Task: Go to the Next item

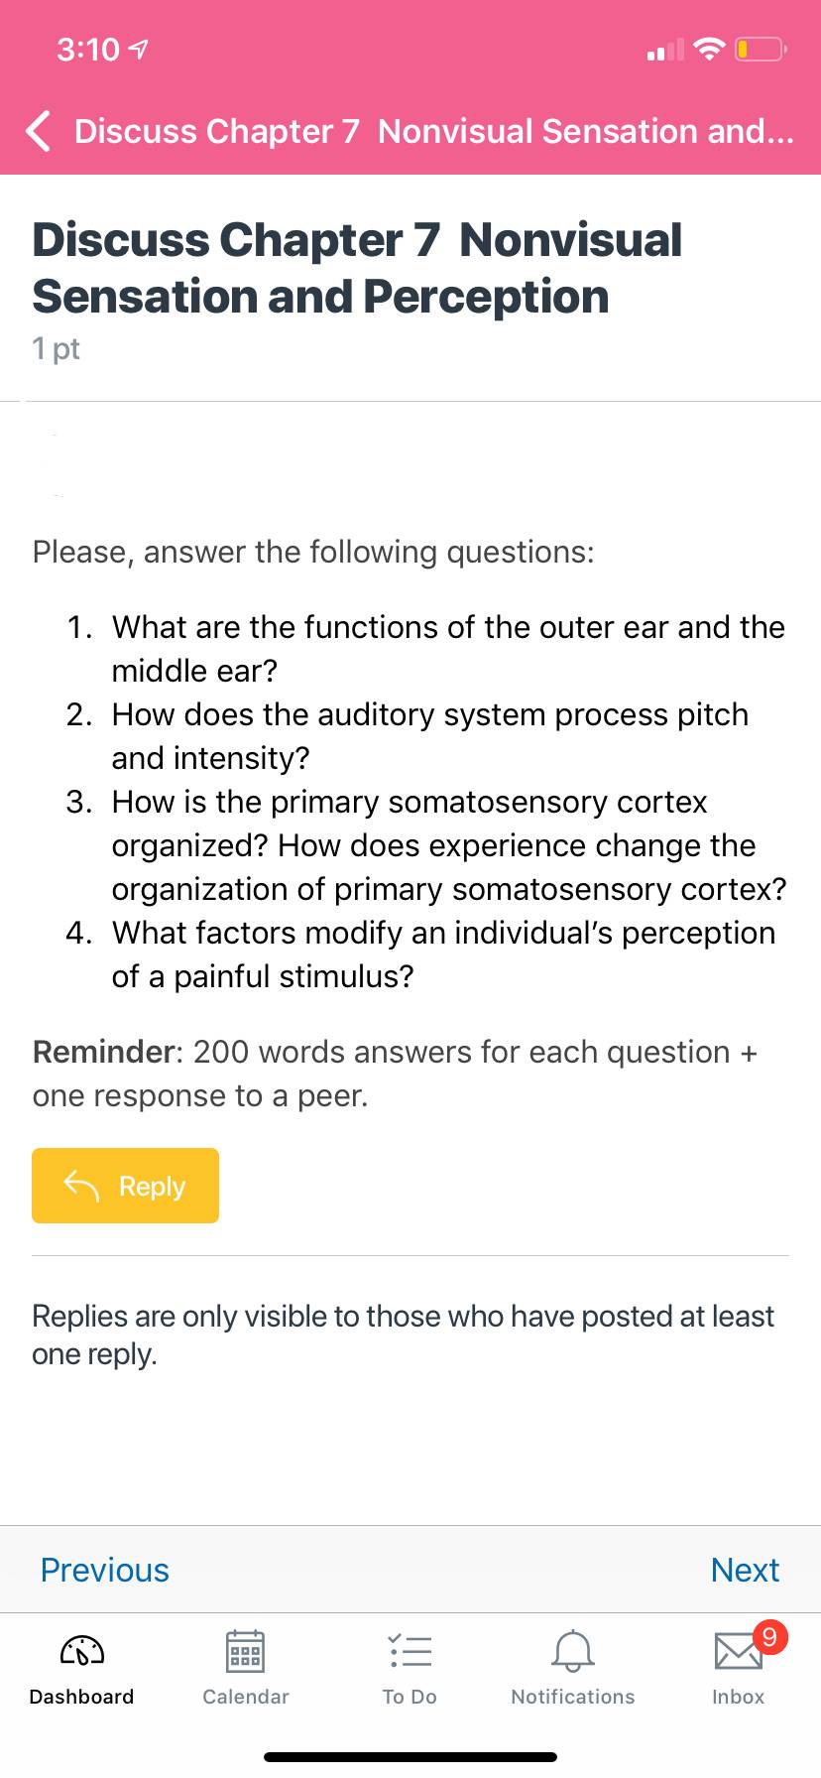Action: click(745, 1570)
